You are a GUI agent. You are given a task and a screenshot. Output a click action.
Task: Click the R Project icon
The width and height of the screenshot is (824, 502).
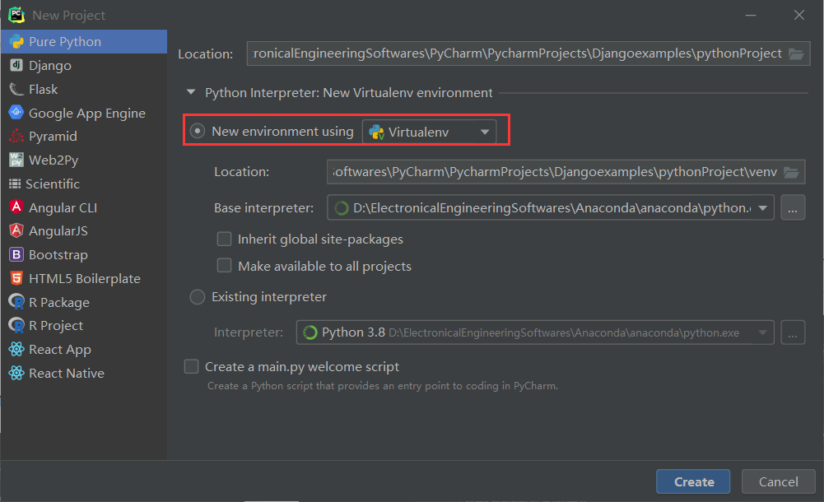pyautogui.click(x=16, y=325)
